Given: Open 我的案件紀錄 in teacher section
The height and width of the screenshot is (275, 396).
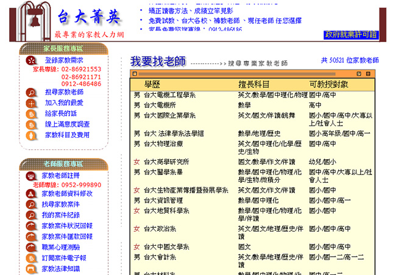Looking at the screenshot, I should (60, 215).
